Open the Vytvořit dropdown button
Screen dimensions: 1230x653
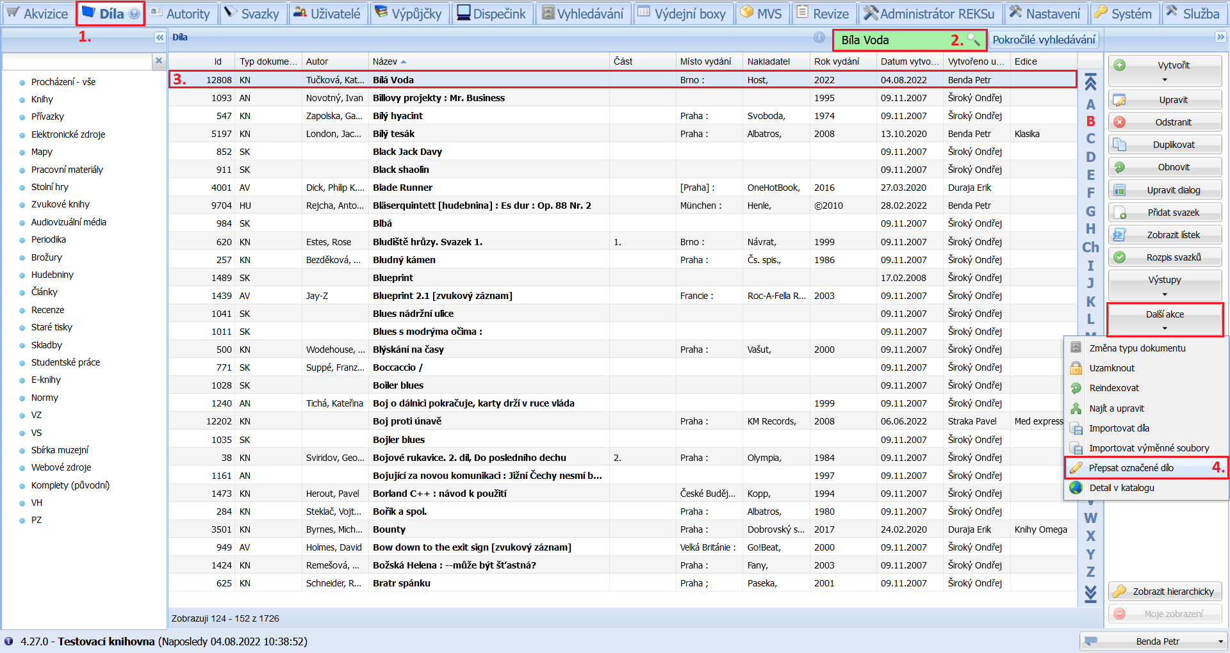(1165, 71)
